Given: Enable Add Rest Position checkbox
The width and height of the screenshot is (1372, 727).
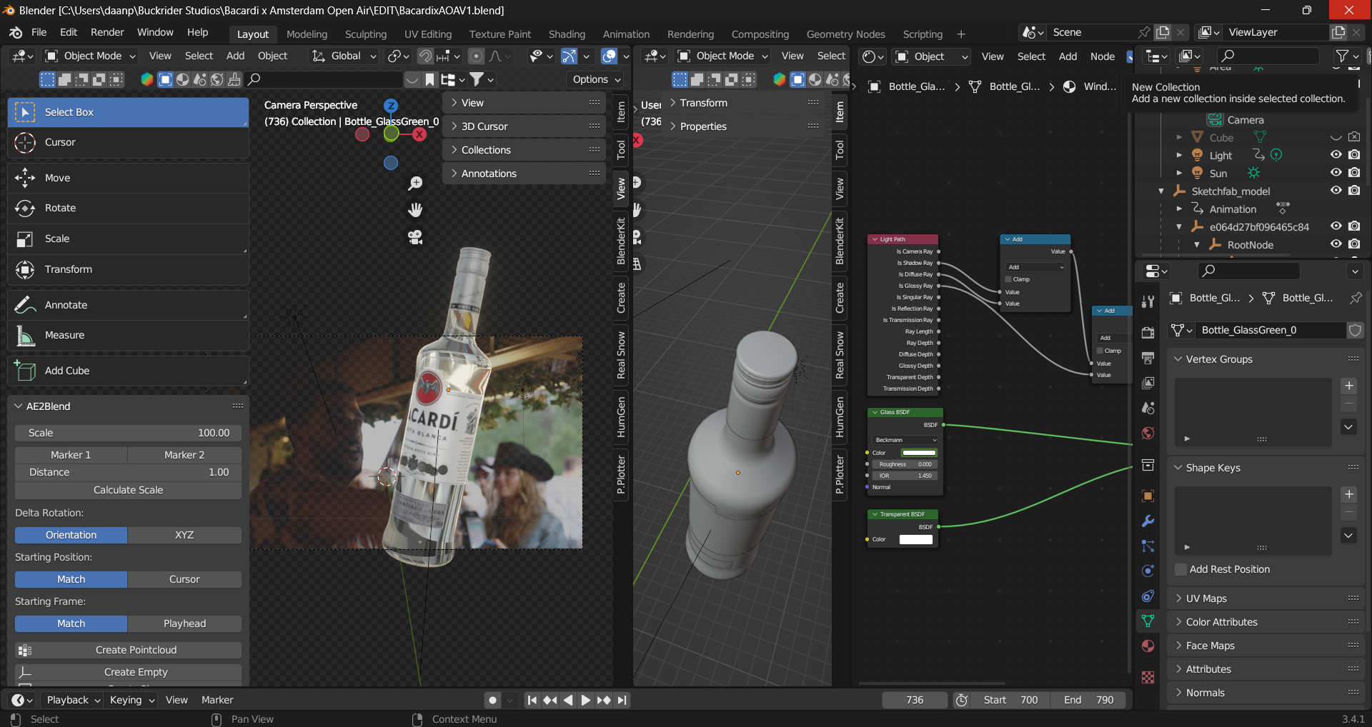Looking at the screenshot, I should [1180, 569].
